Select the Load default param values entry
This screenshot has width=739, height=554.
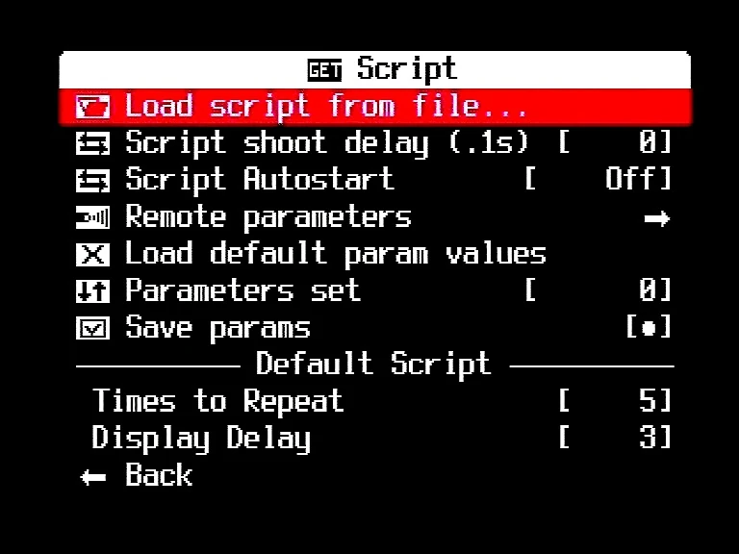[x=335, y=255]
